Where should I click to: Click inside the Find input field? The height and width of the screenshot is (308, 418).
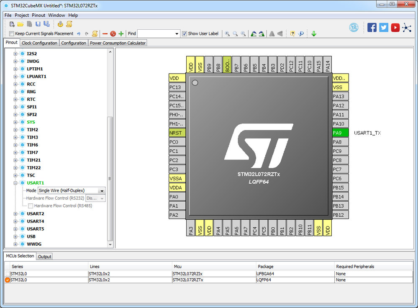point(156,34)
